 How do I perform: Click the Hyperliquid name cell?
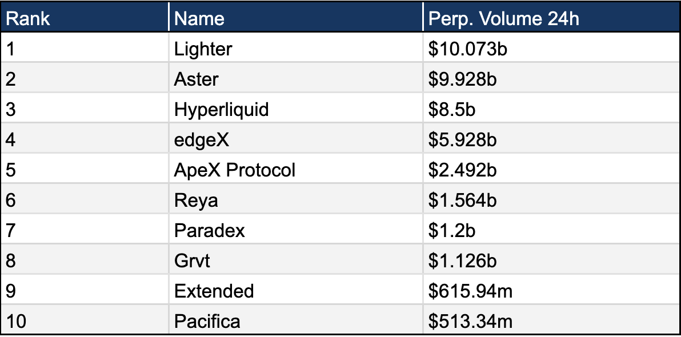point(221,110)
